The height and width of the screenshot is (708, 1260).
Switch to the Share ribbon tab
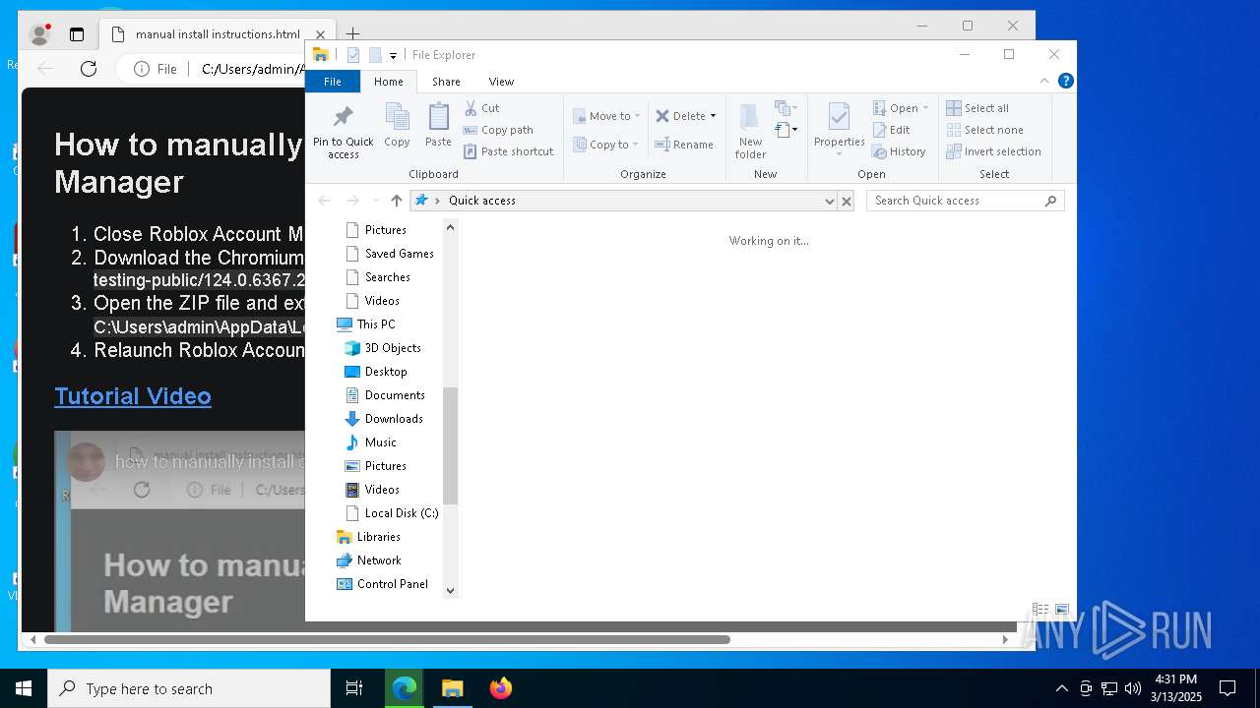(446, 82)
